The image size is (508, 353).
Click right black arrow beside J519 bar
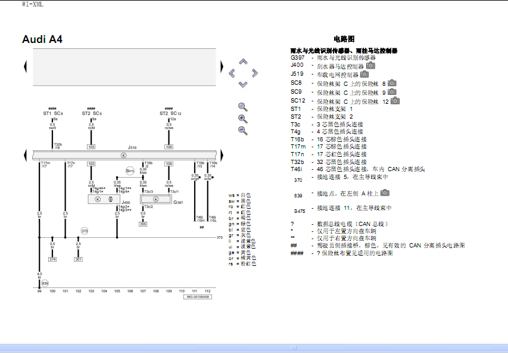(222, 155)
